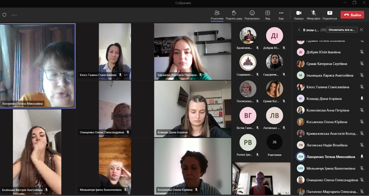The image size is (369, 196).
Task: Select Лазоренко Тетяна Миколаївна speaker video tile
Action: coord(37,66)
